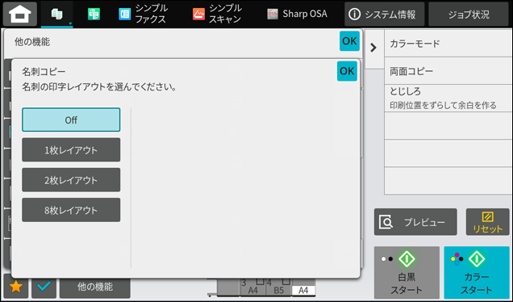
Task: Select the Off layout option
Action: click(x=71, y=120)
